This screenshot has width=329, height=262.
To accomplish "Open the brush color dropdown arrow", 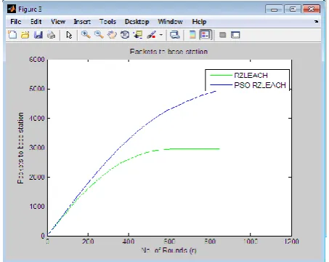I will tap(161, 35).
